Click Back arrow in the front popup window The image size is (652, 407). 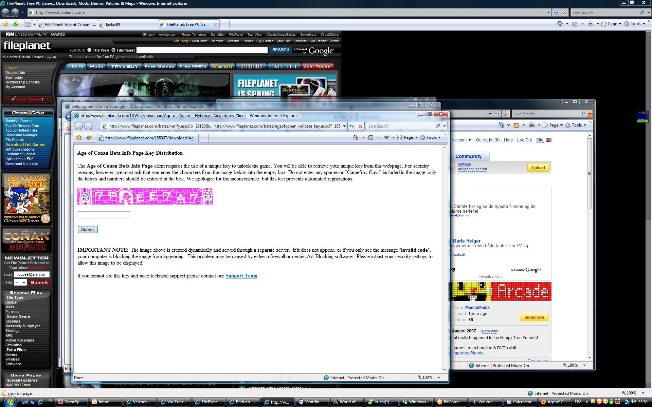78,126
